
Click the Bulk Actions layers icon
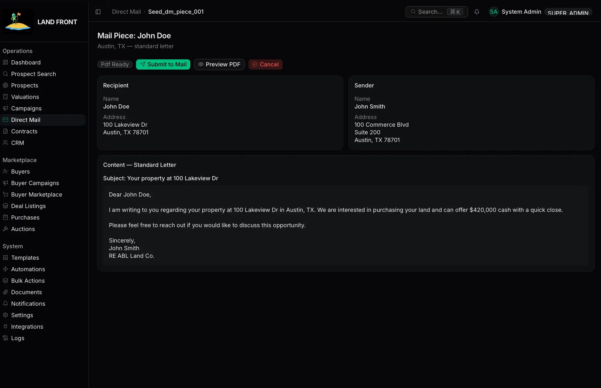[x=5, y=280]
